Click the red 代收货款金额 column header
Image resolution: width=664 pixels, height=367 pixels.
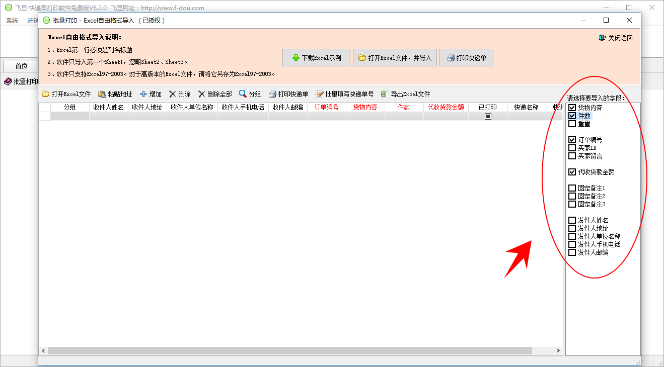[x=446, y=107]
